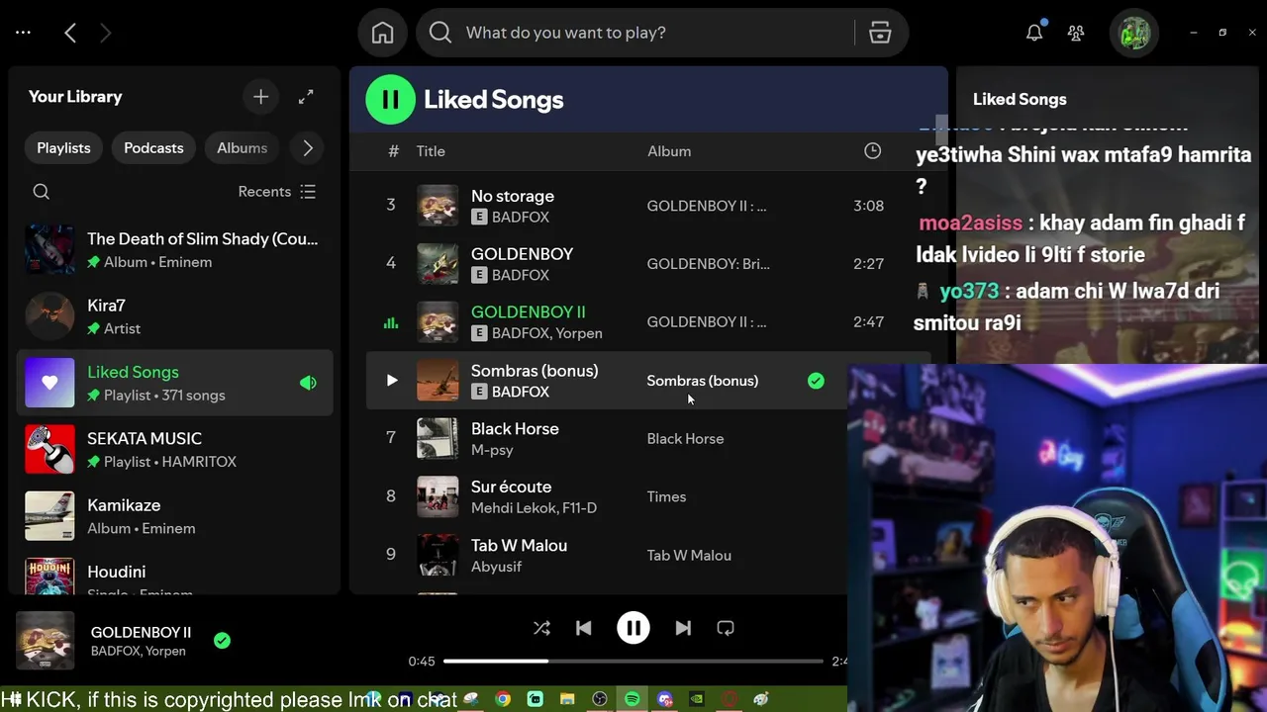Screen dimensions: 1267x712
Task: Open The Death of Slim Shady album
Action: click(175, 249)
